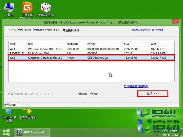This screenshot has height=137, width=183.
Task: Sort by the 型号 column header
Action: pyautogui.click(x=46, y=44)
